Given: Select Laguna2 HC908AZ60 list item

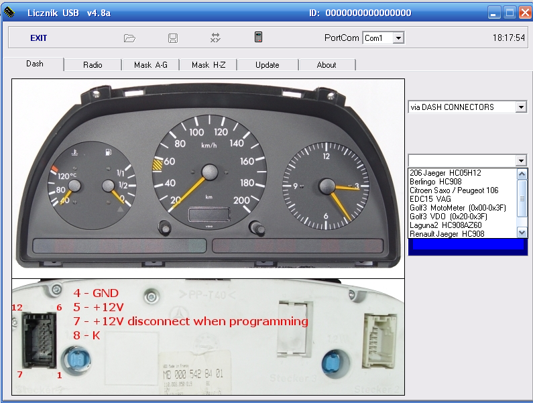Looking at the screenshot, I should click(x=445, y=225).
